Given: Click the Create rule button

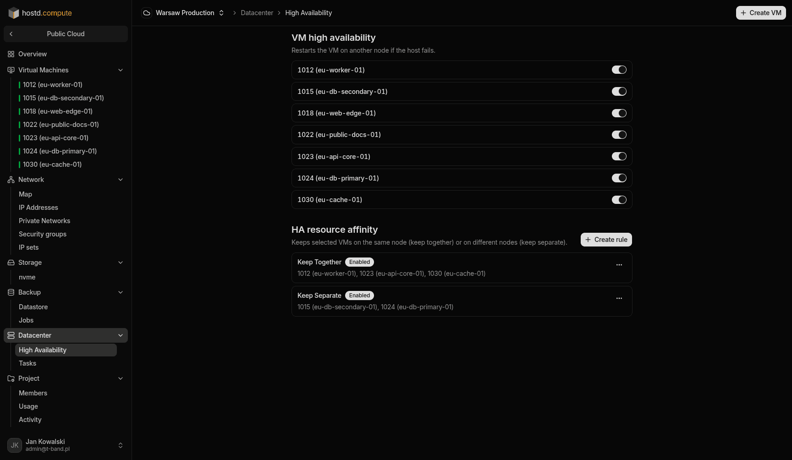Looking at the screenshot, I should coord(606,240).
